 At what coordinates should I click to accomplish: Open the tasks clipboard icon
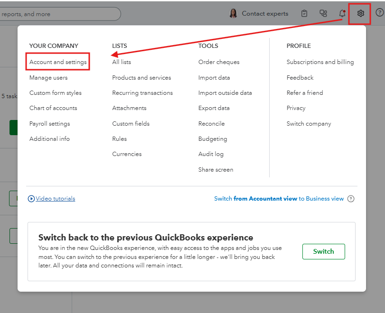pyautogui.click(x=305, y=14)
